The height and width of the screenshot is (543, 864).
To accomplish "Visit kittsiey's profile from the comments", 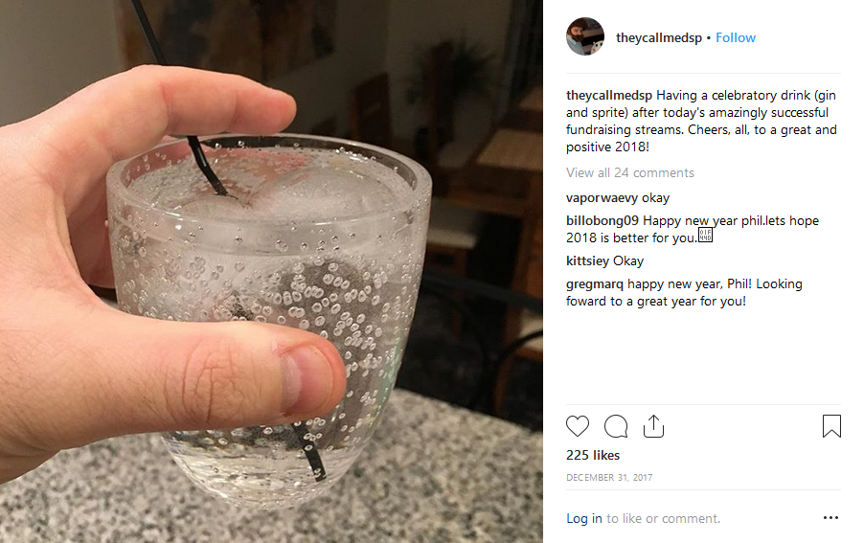I will [x=587, y=260].
